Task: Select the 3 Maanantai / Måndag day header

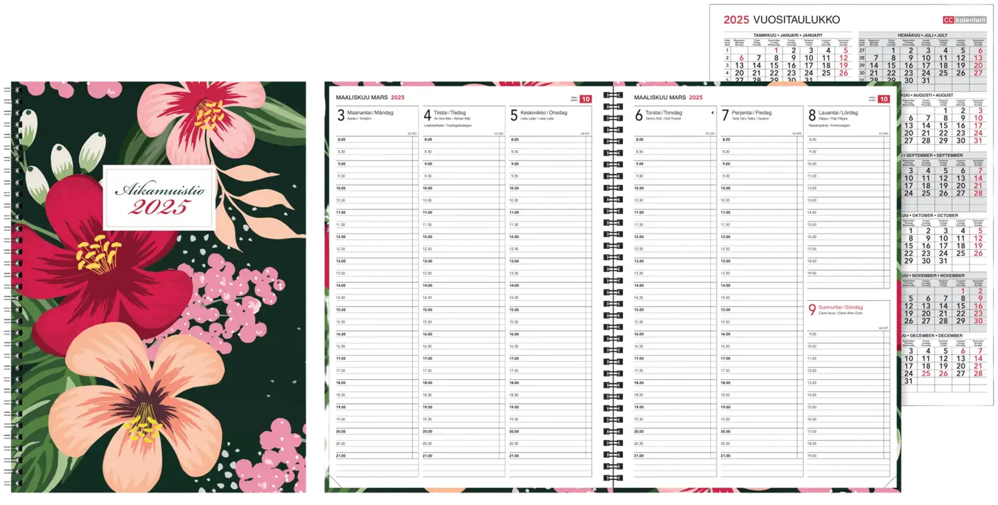Action: point(365,115)
